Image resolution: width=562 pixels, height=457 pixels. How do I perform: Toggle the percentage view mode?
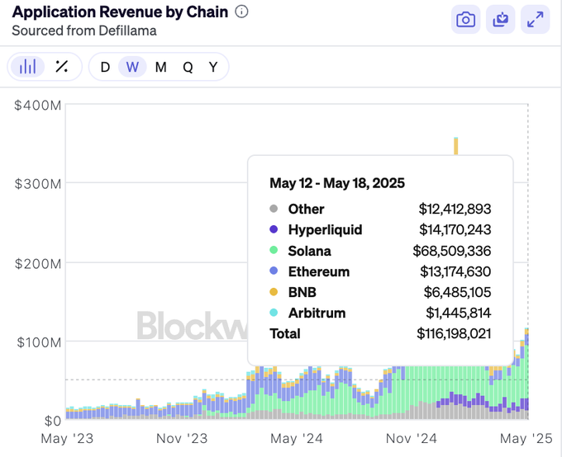61,67
